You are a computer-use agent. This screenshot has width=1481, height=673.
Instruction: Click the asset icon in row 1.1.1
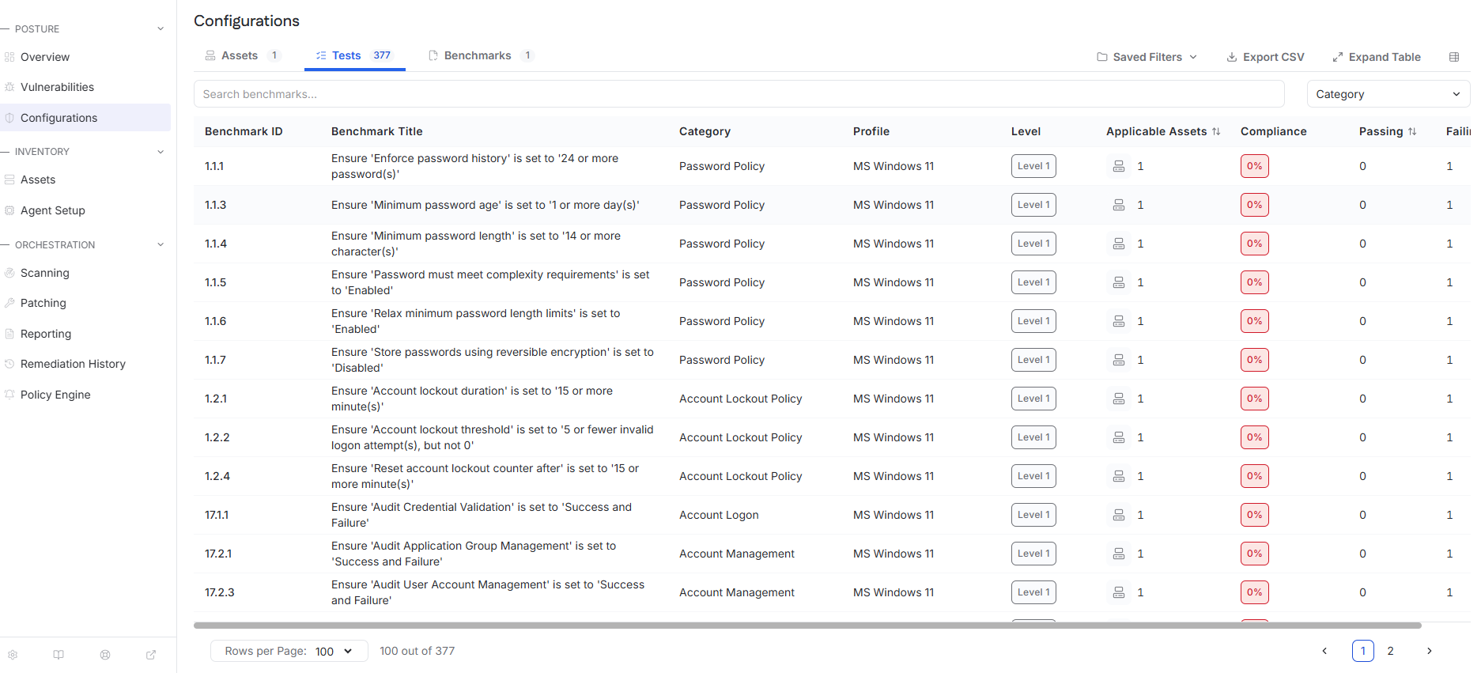tap(1119, 166)
